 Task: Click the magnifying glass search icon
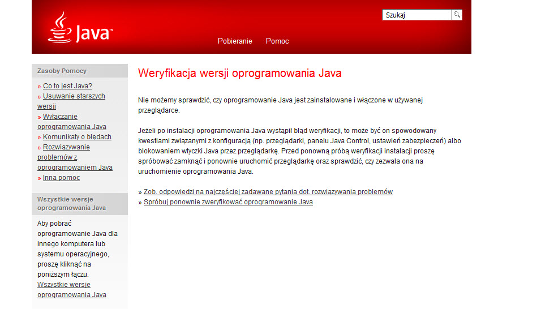coord(457,15)
